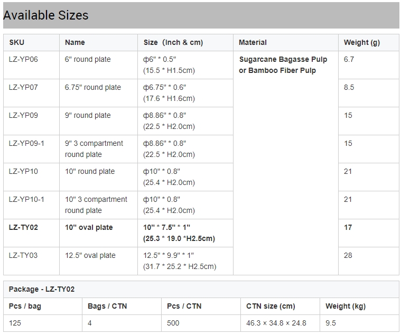Select the 10" oval plate name
Viewport: 401px width, 334px height.
point(89,227)
